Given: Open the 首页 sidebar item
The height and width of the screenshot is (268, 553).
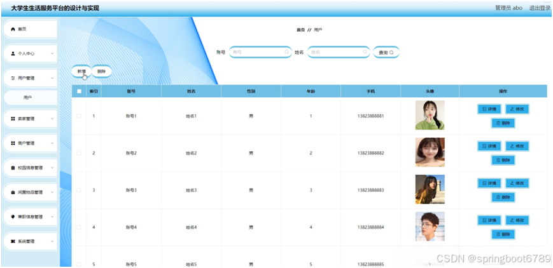Looking at the screenshot, I should (31, 29).
